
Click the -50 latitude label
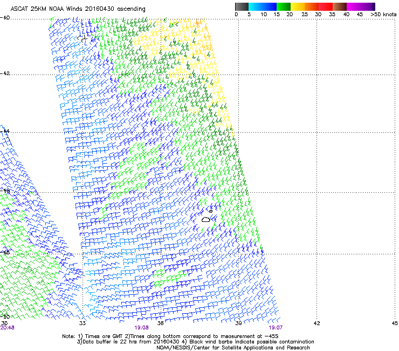coord(5,316)
